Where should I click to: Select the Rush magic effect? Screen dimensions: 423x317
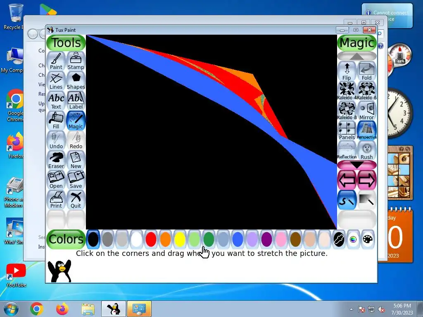[367, 150]
